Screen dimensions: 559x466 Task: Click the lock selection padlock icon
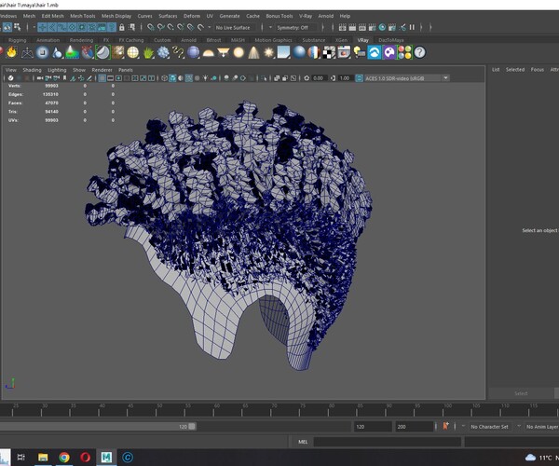pyautogui.click(x=121, y=27)
